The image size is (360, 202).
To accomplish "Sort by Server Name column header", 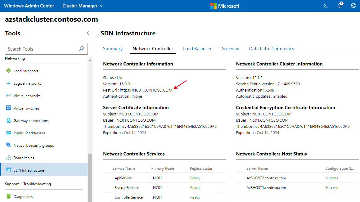I will [x=257, y=168].
